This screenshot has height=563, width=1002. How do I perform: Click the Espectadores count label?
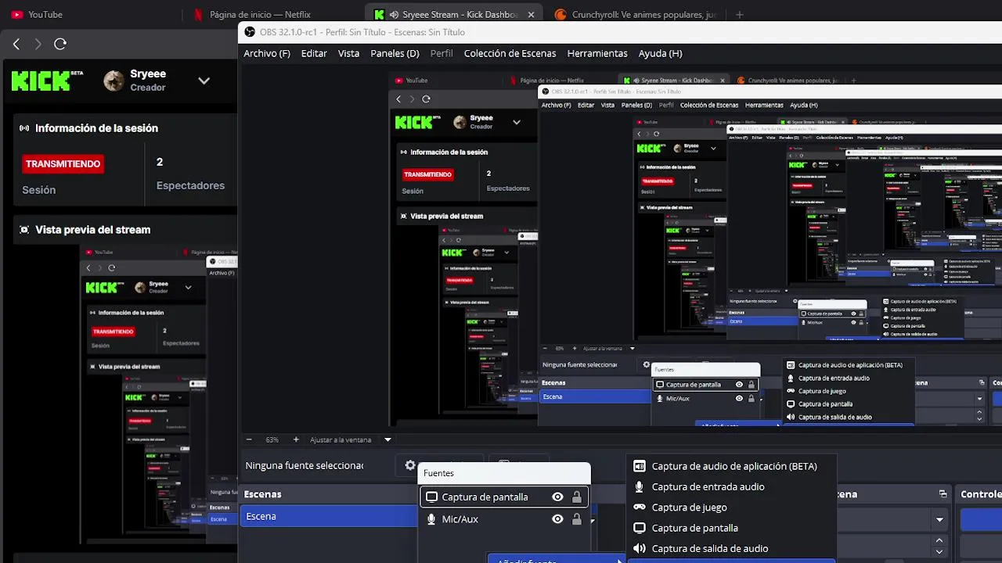[190, 185]
